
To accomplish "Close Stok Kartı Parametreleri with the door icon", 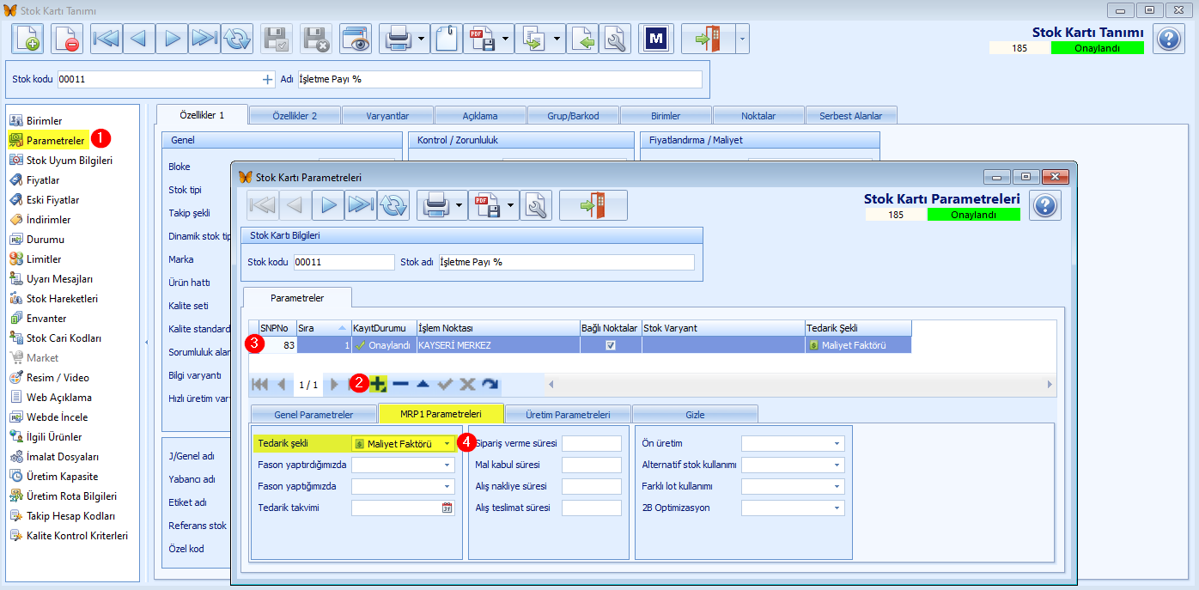I will (x=593, y=205).
